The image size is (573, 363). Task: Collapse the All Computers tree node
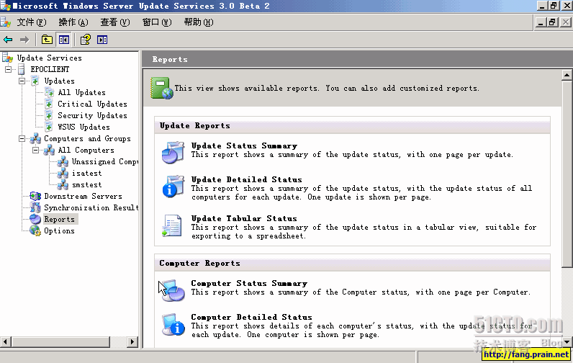[35, 150]
